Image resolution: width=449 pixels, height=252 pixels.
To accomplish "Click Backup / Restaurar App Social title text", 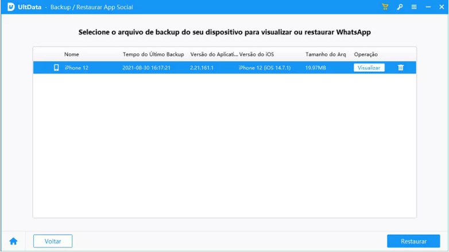I will point(92,7).
